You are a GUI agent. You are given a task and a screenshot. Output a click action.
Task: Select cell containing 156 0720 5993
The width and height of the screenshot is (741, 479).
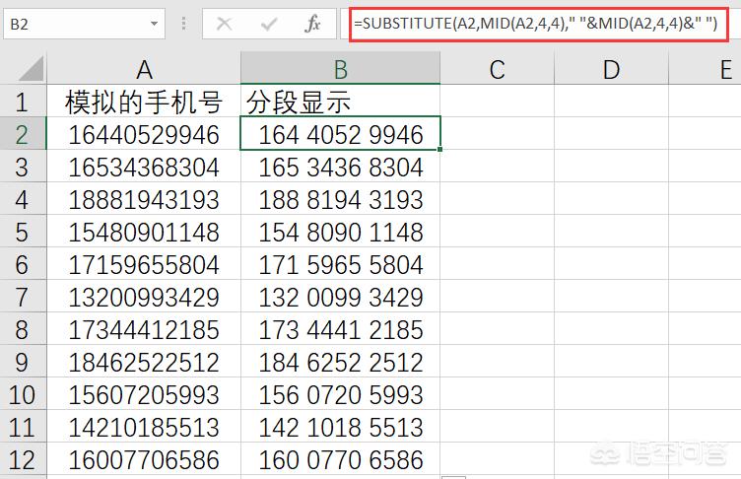pos(340,394)
